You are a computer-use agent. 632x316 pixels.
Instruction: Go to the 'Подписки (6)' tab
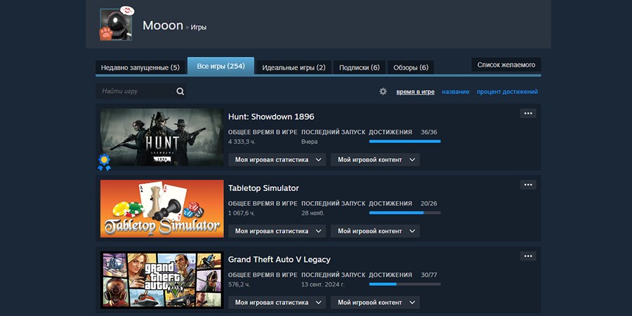coord(360,67)
